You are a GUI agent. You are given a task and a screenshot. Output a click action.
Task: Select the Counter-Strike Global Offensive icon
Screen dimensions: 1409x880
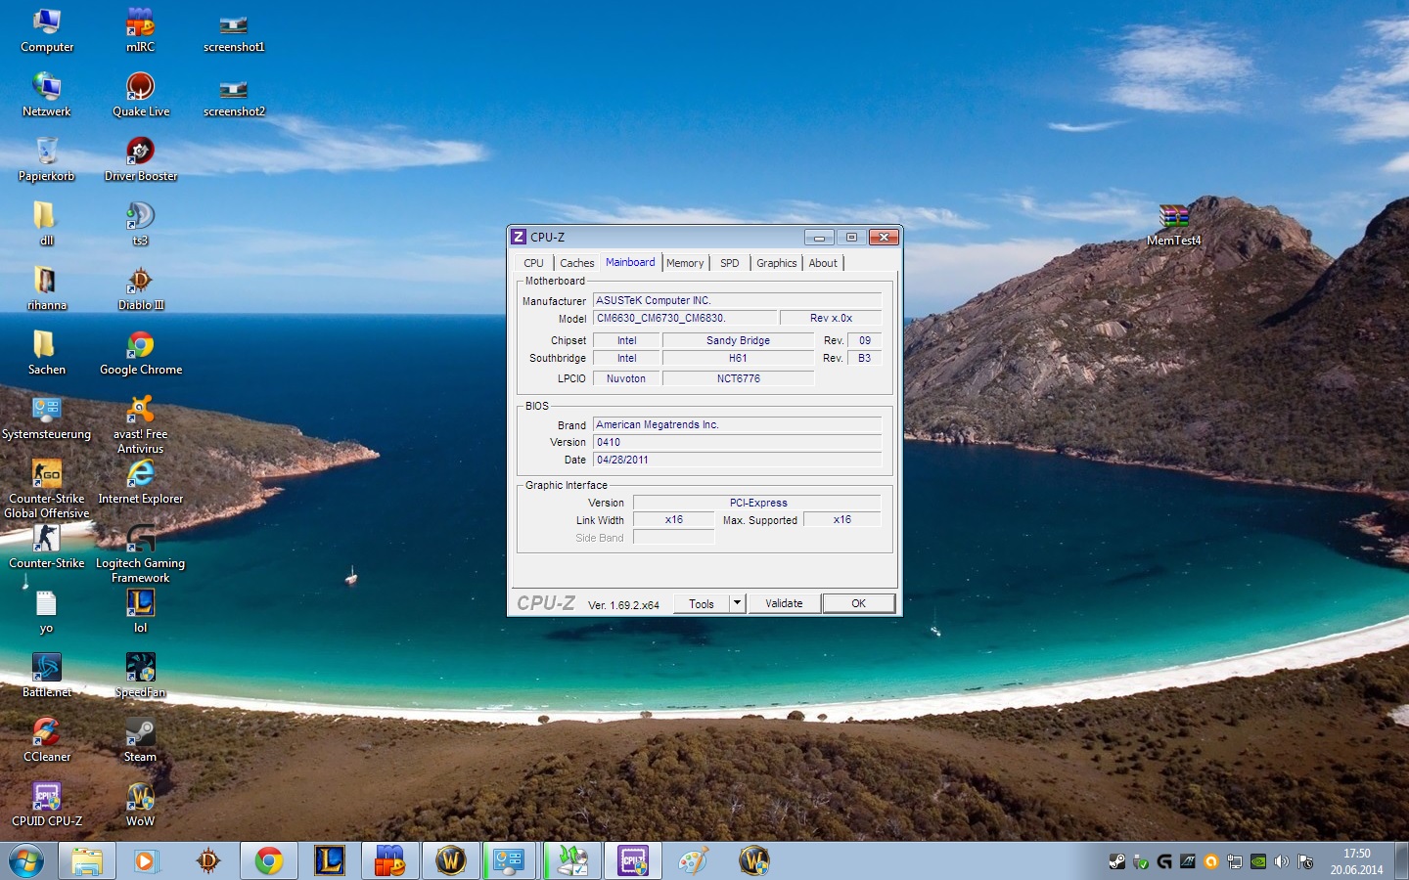[46, 475]
